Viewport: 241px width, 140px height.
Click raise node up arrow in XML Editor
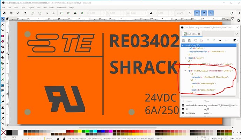tap(220, 40)
